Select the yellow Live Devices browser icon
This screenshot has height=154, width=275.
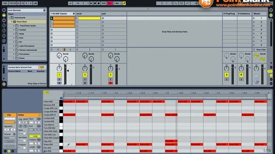click(4, 15)
